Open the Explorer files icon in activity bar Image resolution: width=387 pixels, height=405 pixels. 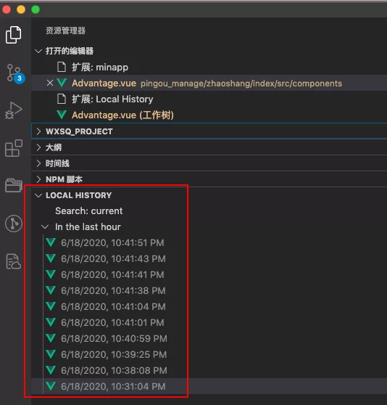coord(13,35)
